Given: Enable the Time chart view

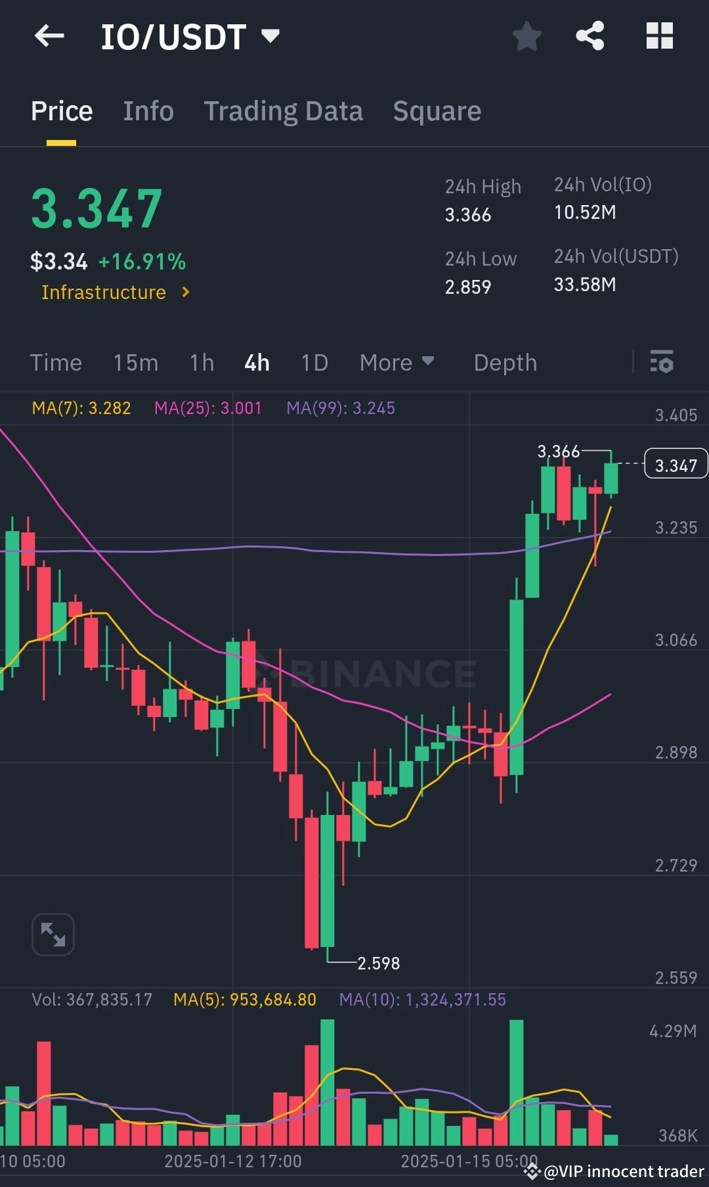Looking at the screenshot, I should pos(56,362).
